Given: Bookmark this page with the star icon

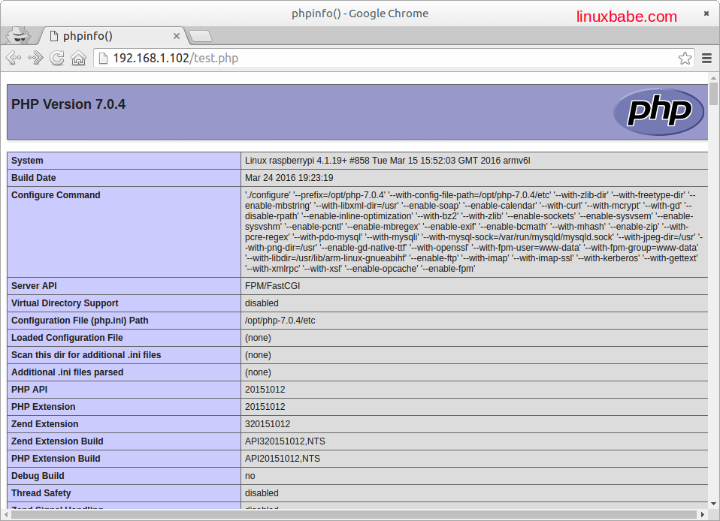Looking at the screenshot, I should pos(685,58).
